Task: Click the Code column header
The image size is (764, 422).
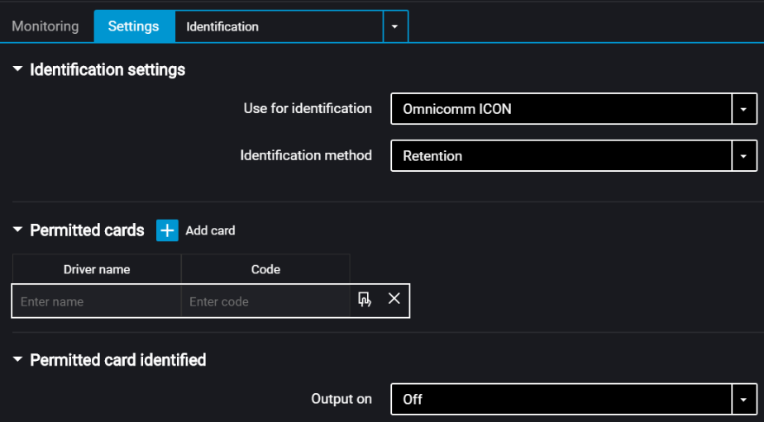Action: (265, 269)
